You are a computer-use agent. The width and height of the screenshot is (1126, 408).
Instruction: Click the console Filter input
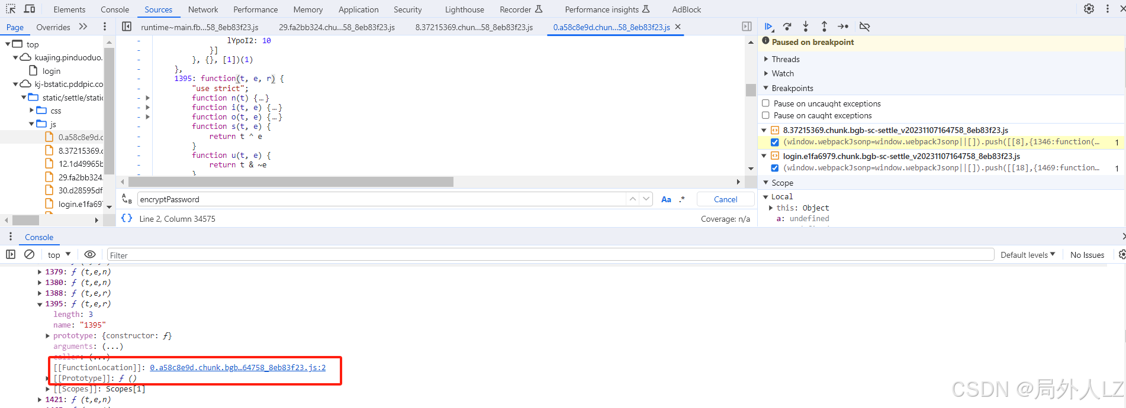tap(550, 255)
